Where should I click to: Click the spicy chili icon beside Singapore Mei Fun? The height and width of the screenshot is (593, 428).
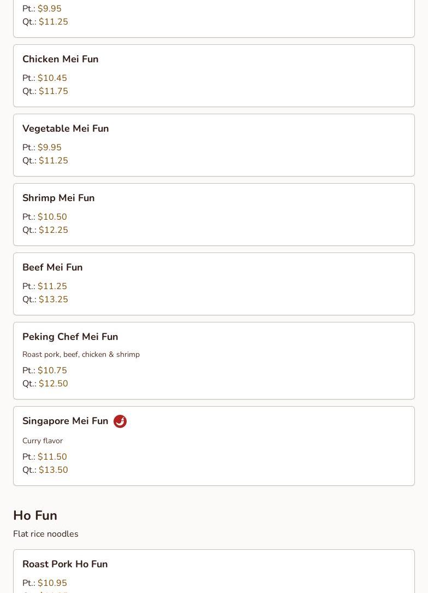120,421
